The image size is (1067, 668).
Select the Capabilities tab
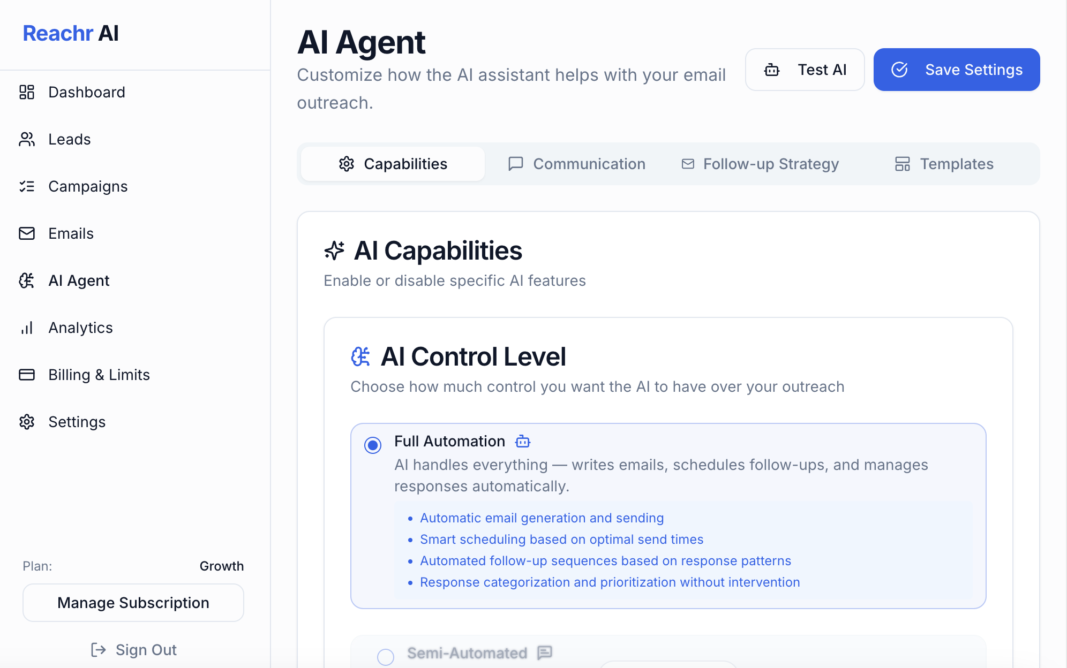pos(393,164)
